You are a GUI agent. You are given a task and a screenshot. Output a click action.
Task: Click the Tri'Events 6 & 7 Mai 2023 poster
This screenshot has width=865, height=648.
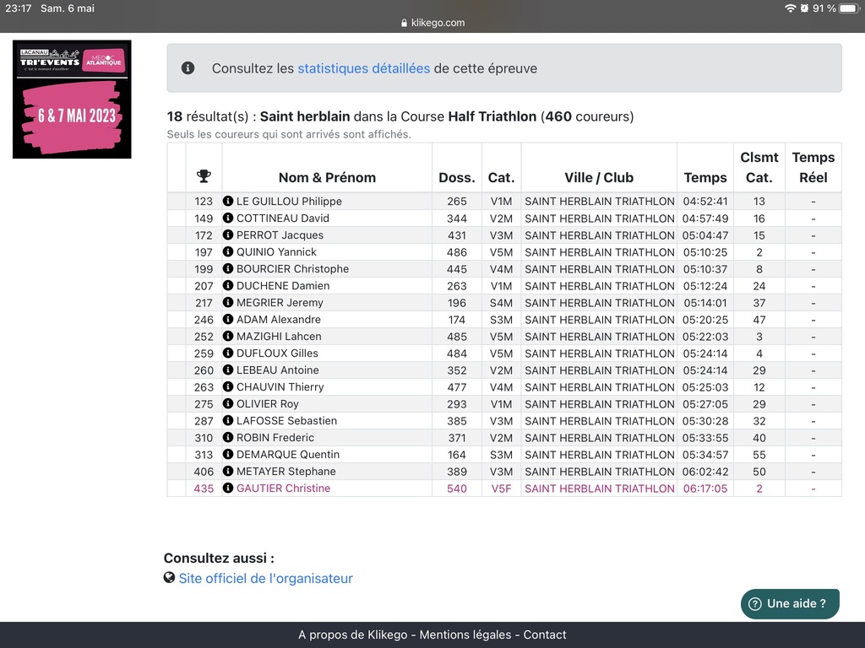click(72, 100)
